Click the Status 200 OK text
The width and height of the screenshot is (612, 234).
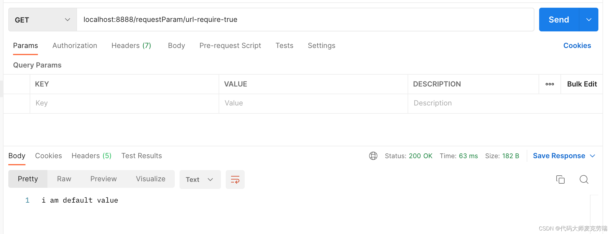[408, 156]
